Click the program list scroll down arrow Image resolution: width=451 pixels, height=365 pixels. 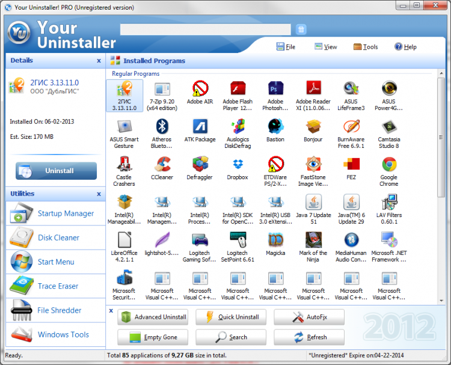pyautogui.click(x=441, y=301)
